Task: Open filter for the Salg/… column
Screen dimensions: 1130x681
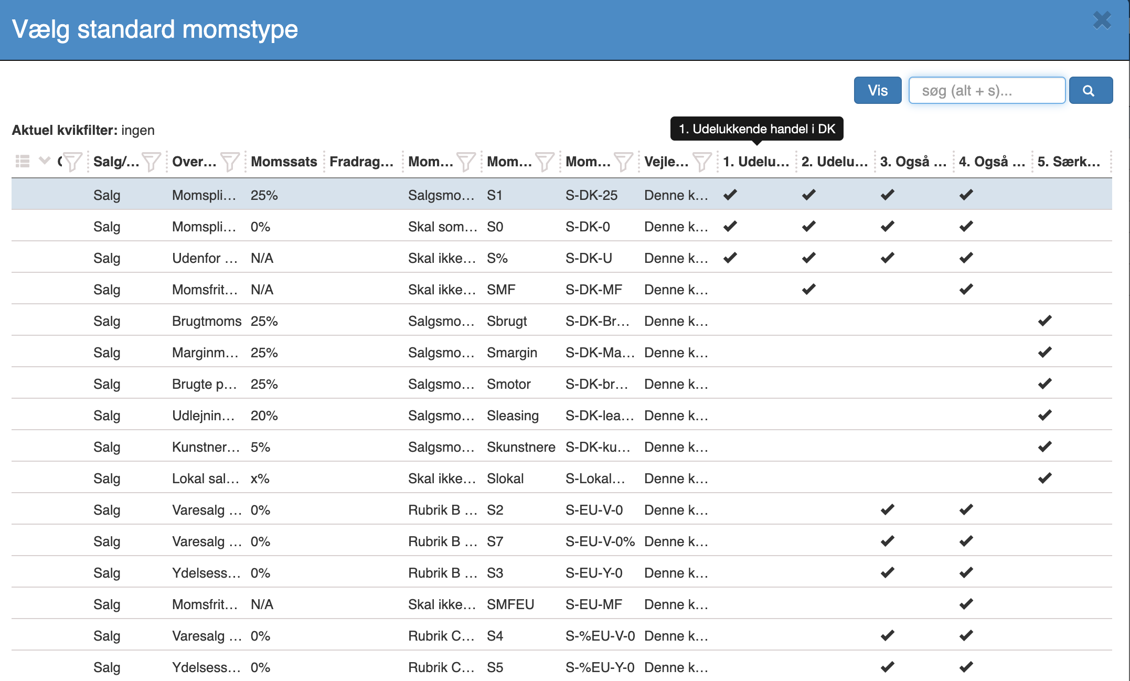Action: (x=151, y=162)
